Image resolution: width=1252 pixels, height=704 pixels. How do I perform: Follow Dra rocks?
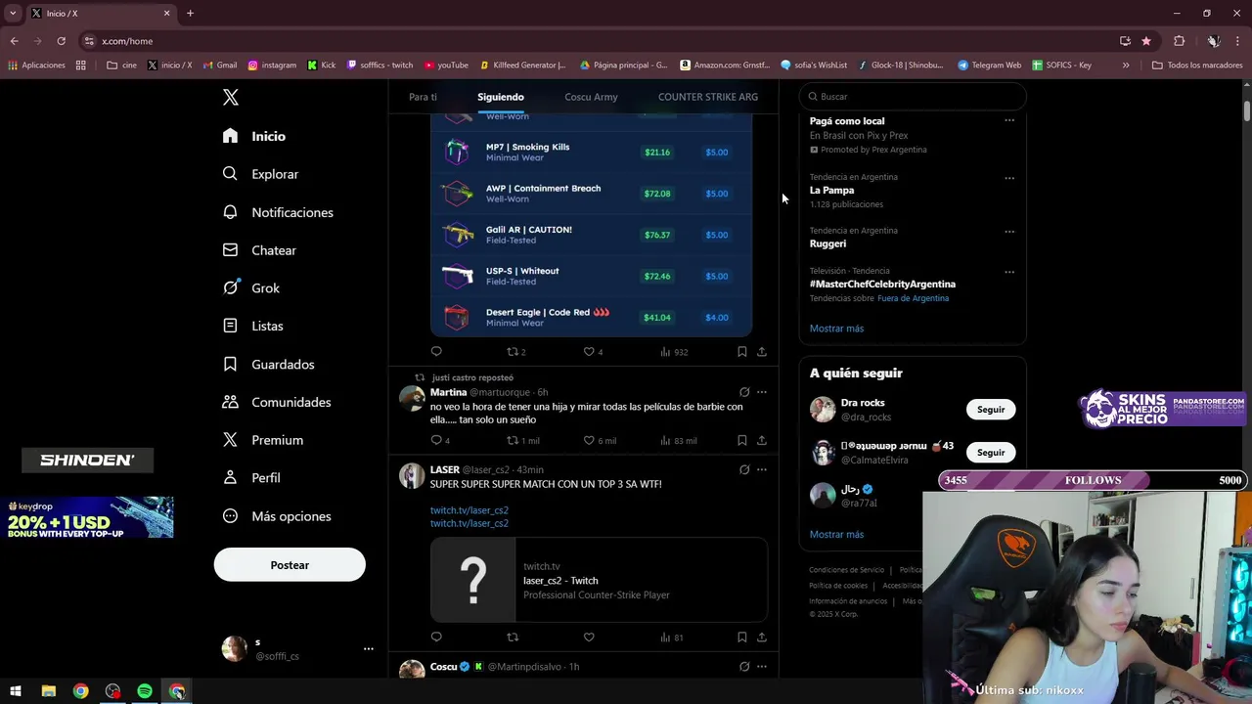click(991, 410)
